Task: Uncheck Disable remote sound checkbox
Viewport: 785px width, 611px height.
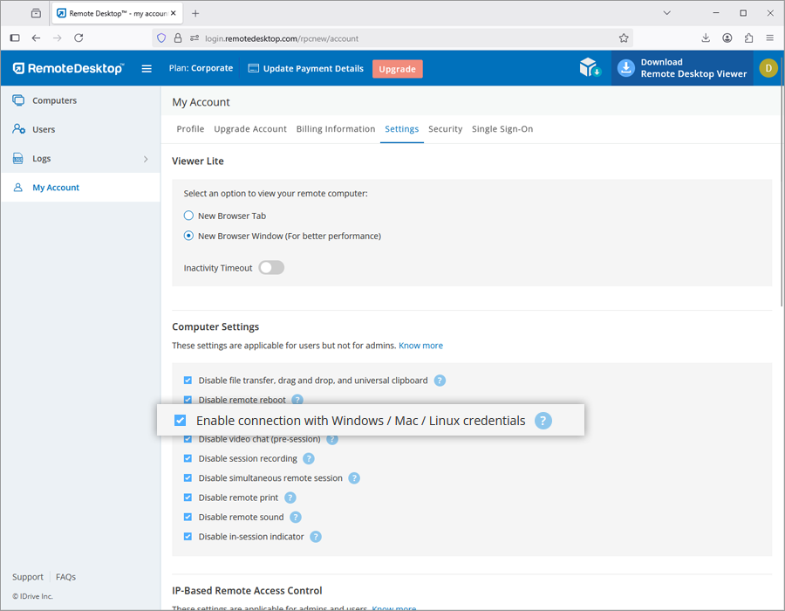Action: click(x=188, y=518)
